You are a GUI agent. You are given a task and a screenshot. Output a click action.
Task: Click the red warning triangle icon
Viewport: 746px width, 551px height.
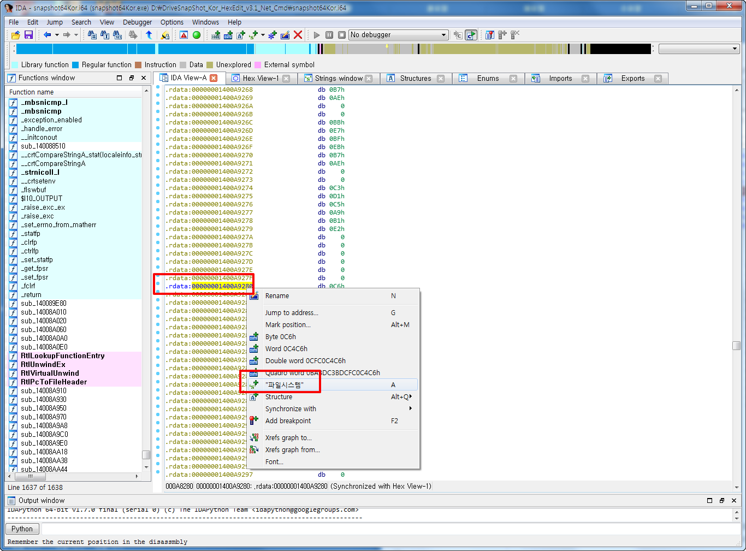coord(184,35)
